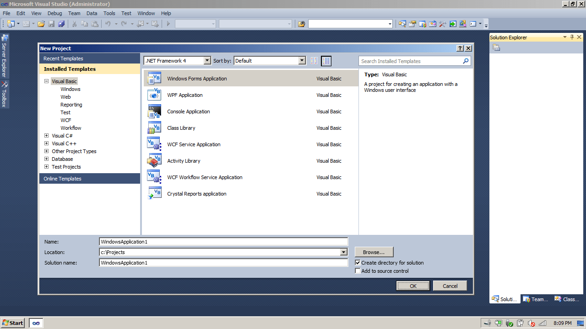
Task: Switch the template list to small icons view
Action: [315, 60]
